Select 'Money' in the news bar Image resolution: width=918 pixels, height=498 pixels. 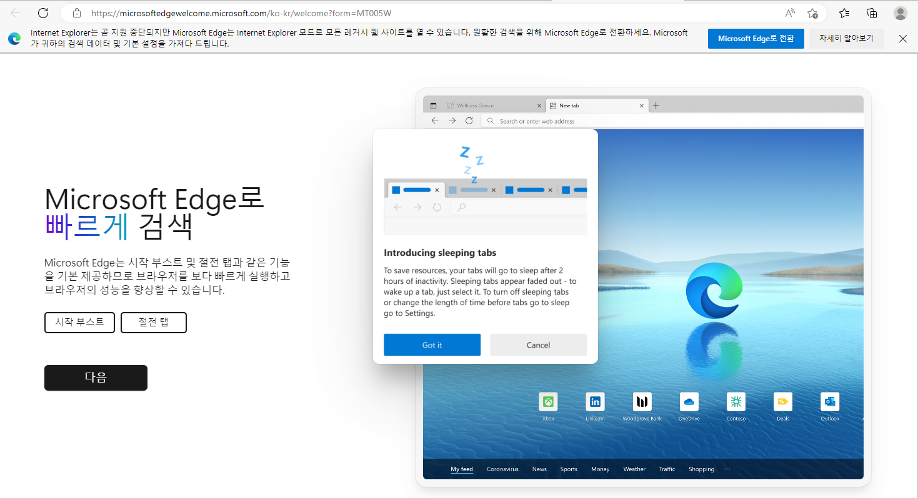[x=600, y=469]
